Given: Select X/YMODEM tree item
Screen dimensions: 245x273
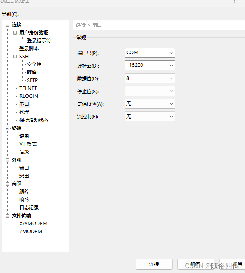Looking at the screenshot, I should point(33,224).
